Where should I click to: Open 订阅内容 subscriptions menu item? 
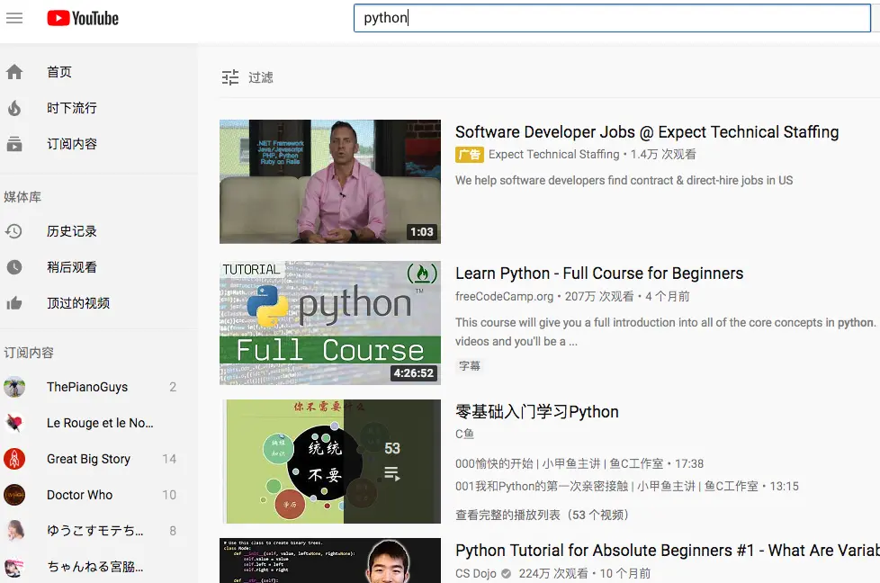(72, 144)
